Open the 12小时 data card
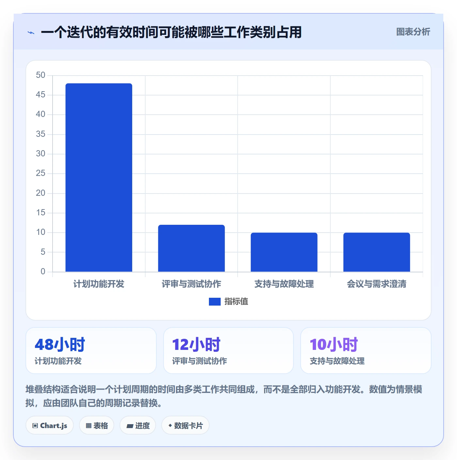 (228, 351)
